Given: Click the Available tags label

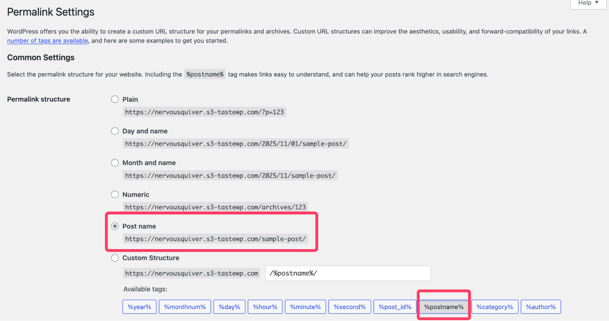Looking at the screenshot, I should coord(145,289).
